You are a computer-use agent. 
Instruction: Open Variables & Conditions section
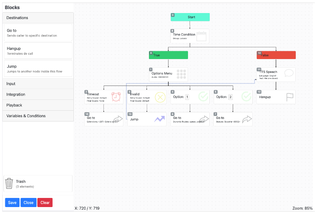pyautogui.click(x=38, y=116)
